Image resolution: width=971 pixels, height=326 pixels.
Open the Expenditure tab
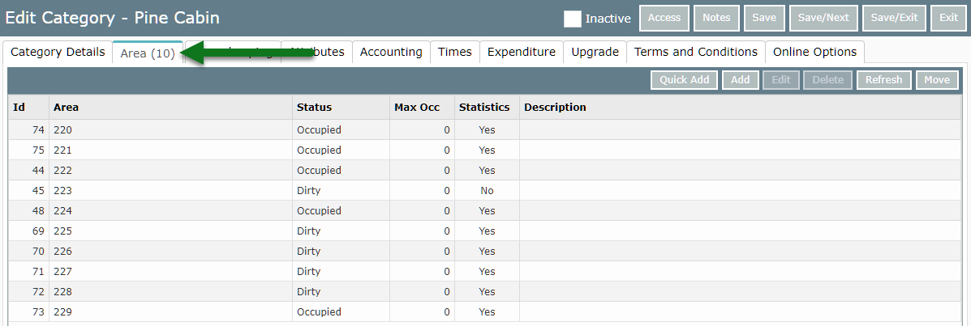[x=521, y=52]
